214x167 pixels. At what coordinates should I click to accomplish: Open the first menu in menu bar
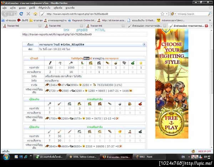[5, 8]
